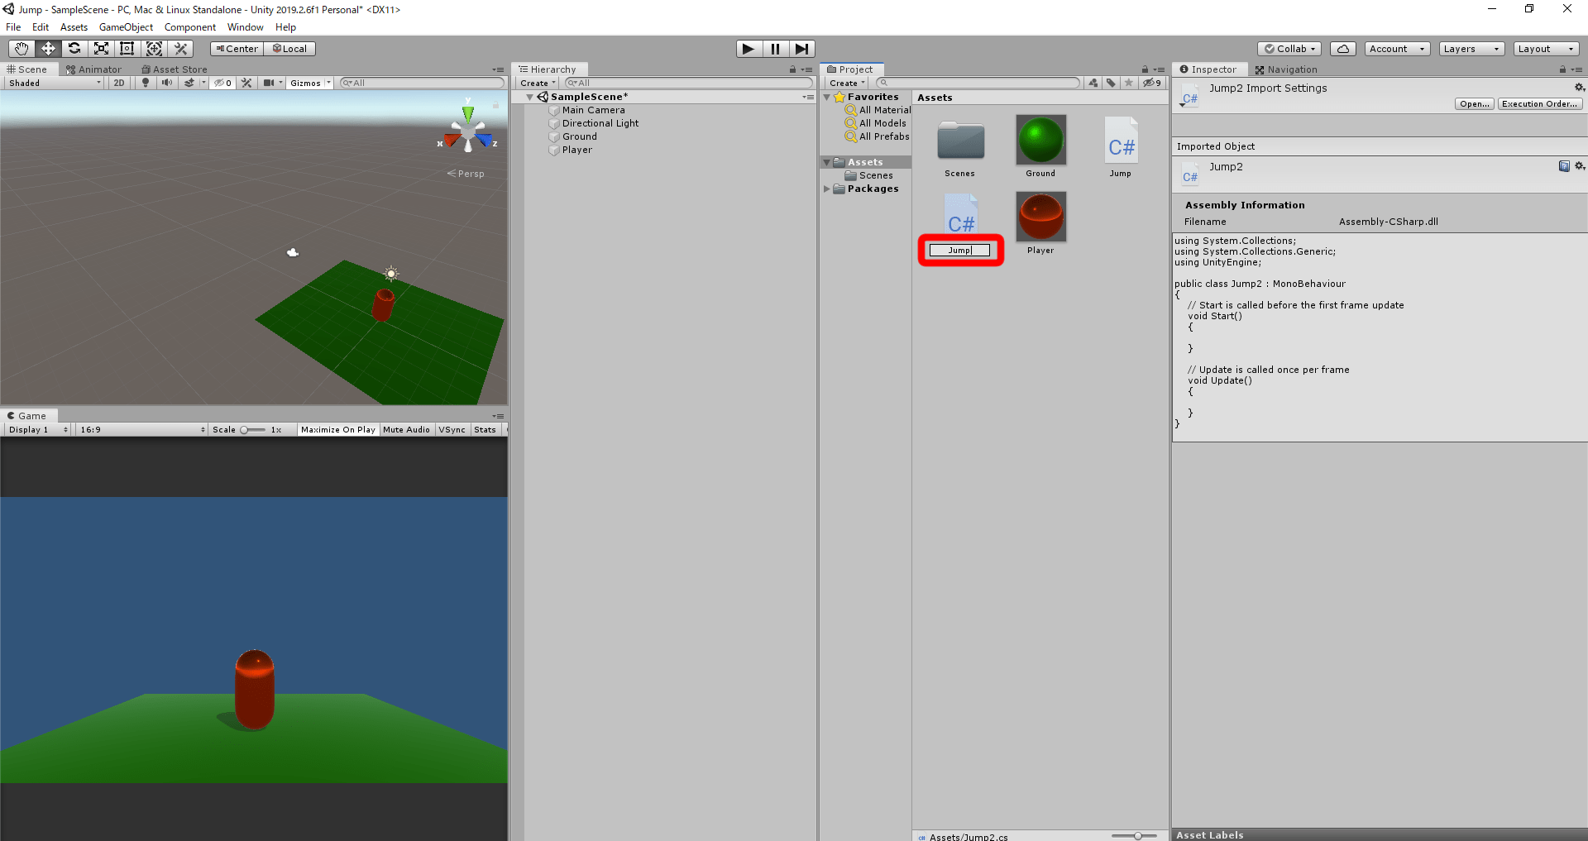Toggle scene lighting on or off
The image size is (1588, 841).
[145, 83]
